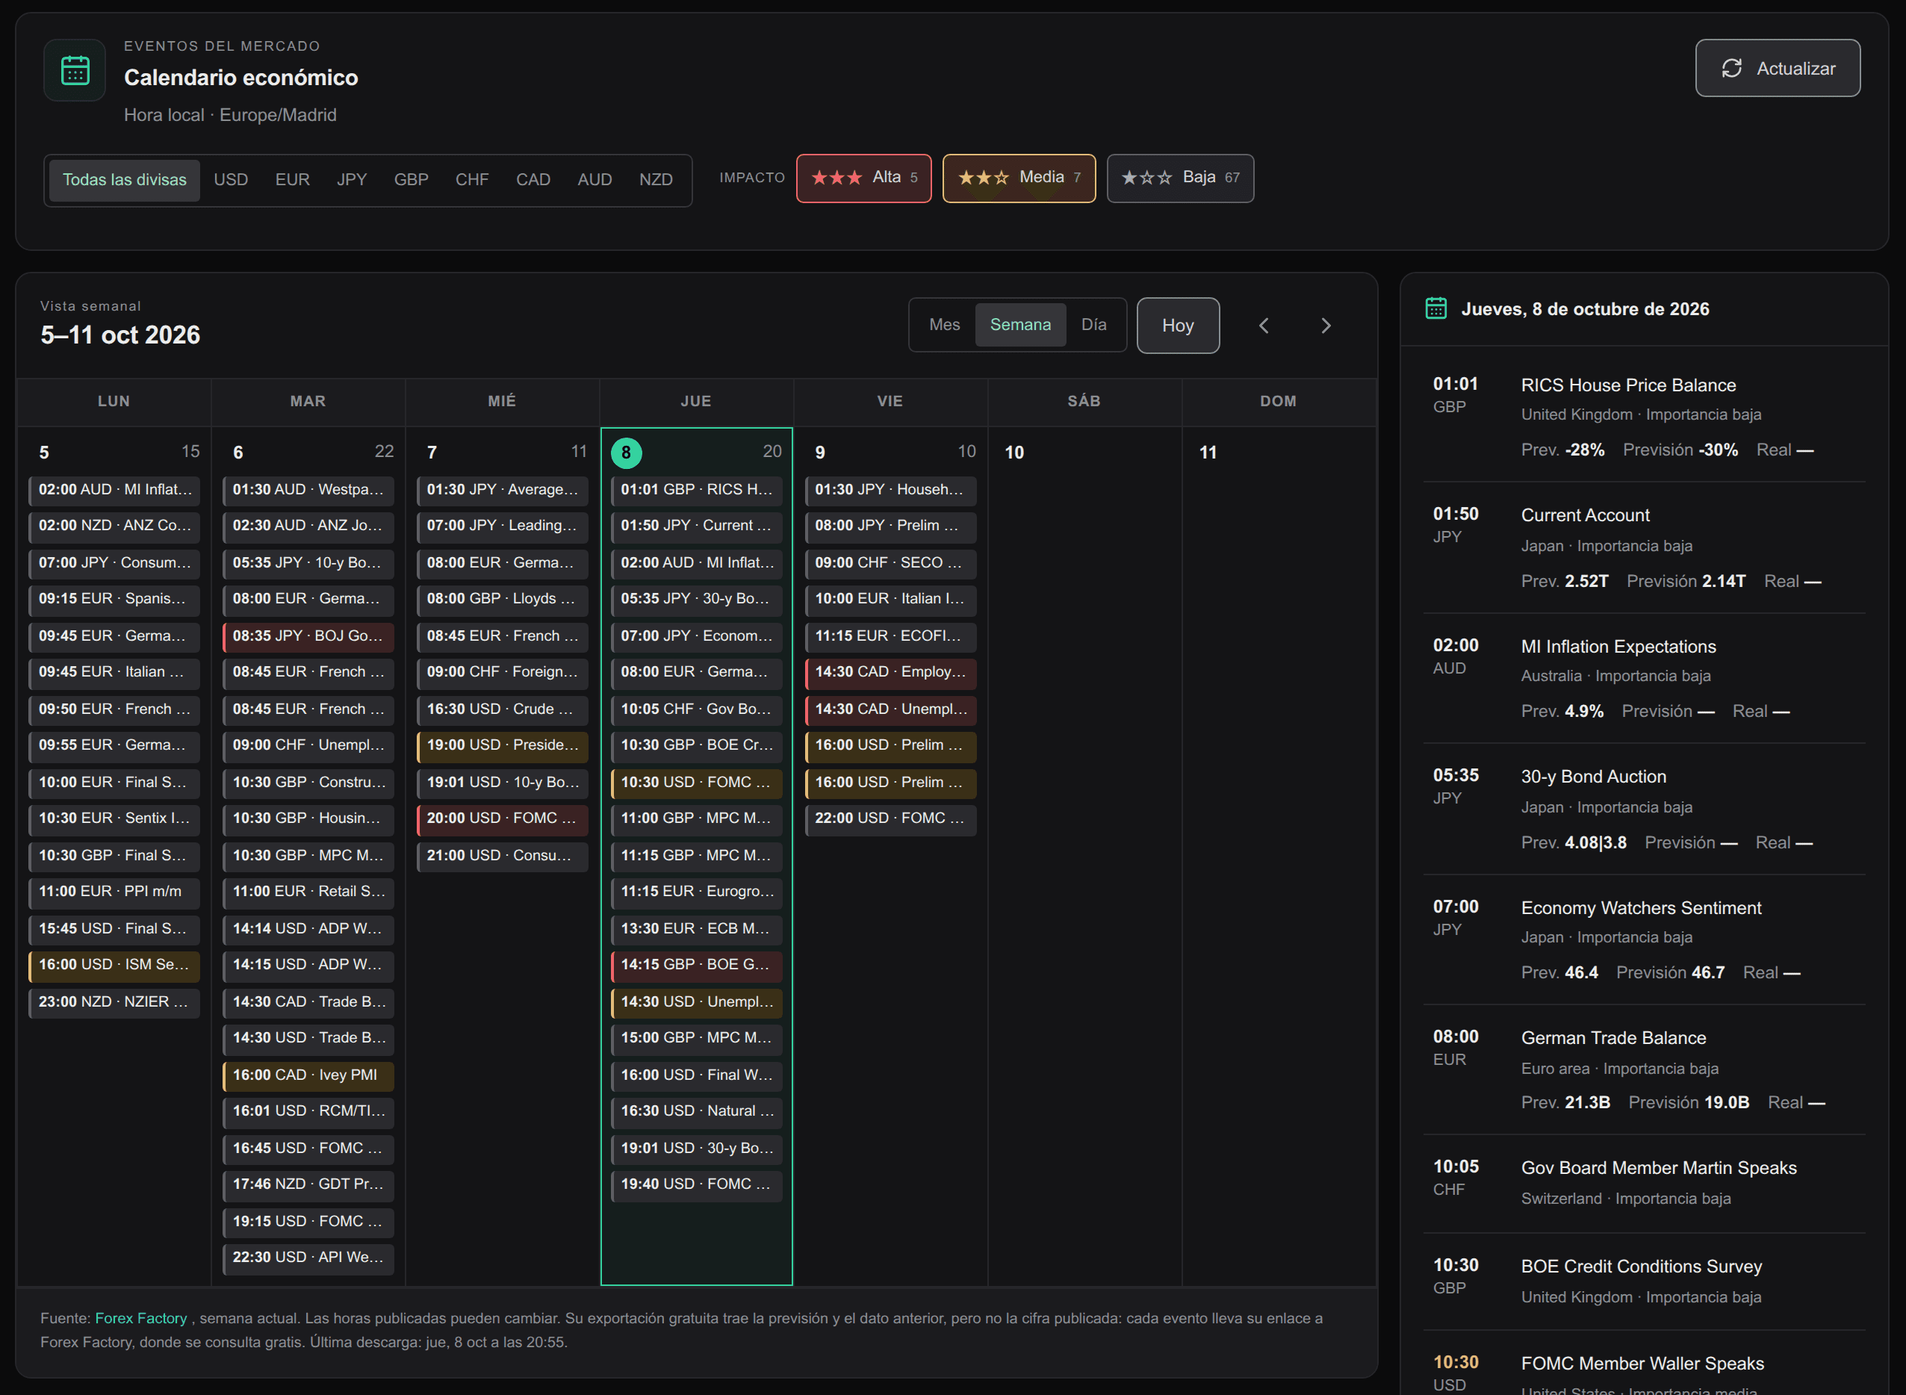Go to next week with right chevron
The width and height of the screenshot is (1906, 1395).
click(x=1326, y=325)
